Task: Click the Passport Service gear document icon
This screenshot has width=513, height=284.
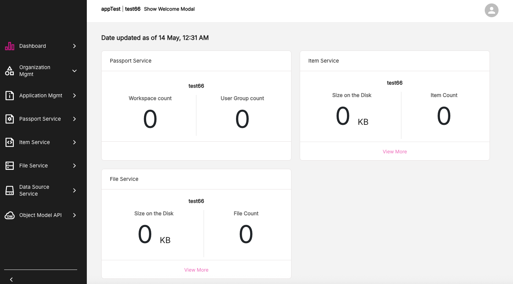Action: pos(10,119)
